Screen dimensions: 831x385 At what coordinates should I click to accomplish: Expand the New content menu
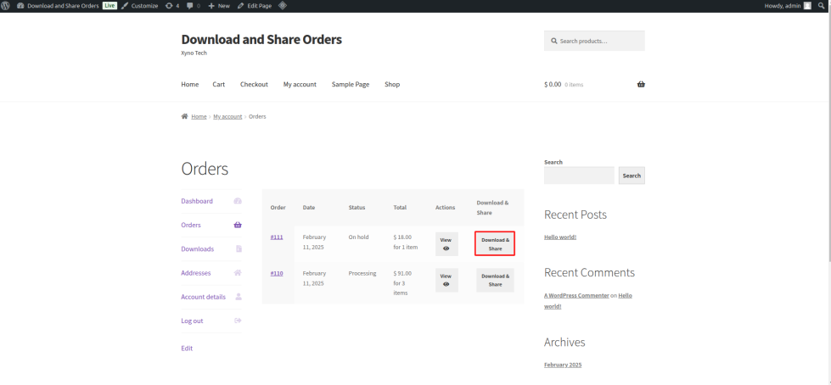[x=219, y=5]
